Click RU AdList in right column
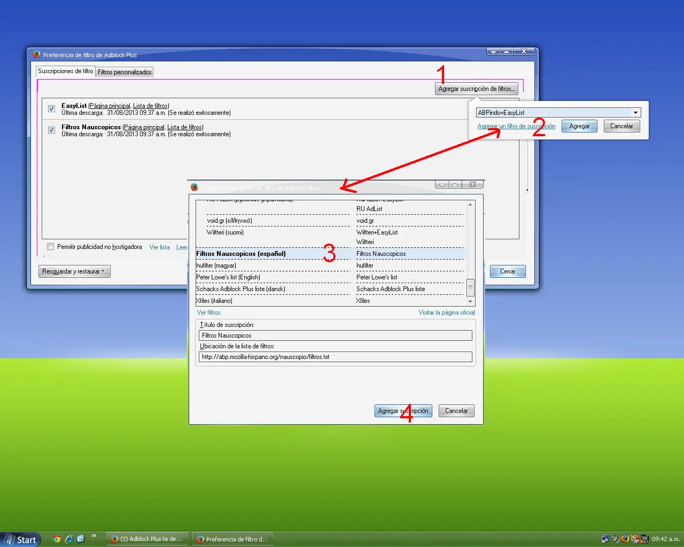 coord(369,209)
